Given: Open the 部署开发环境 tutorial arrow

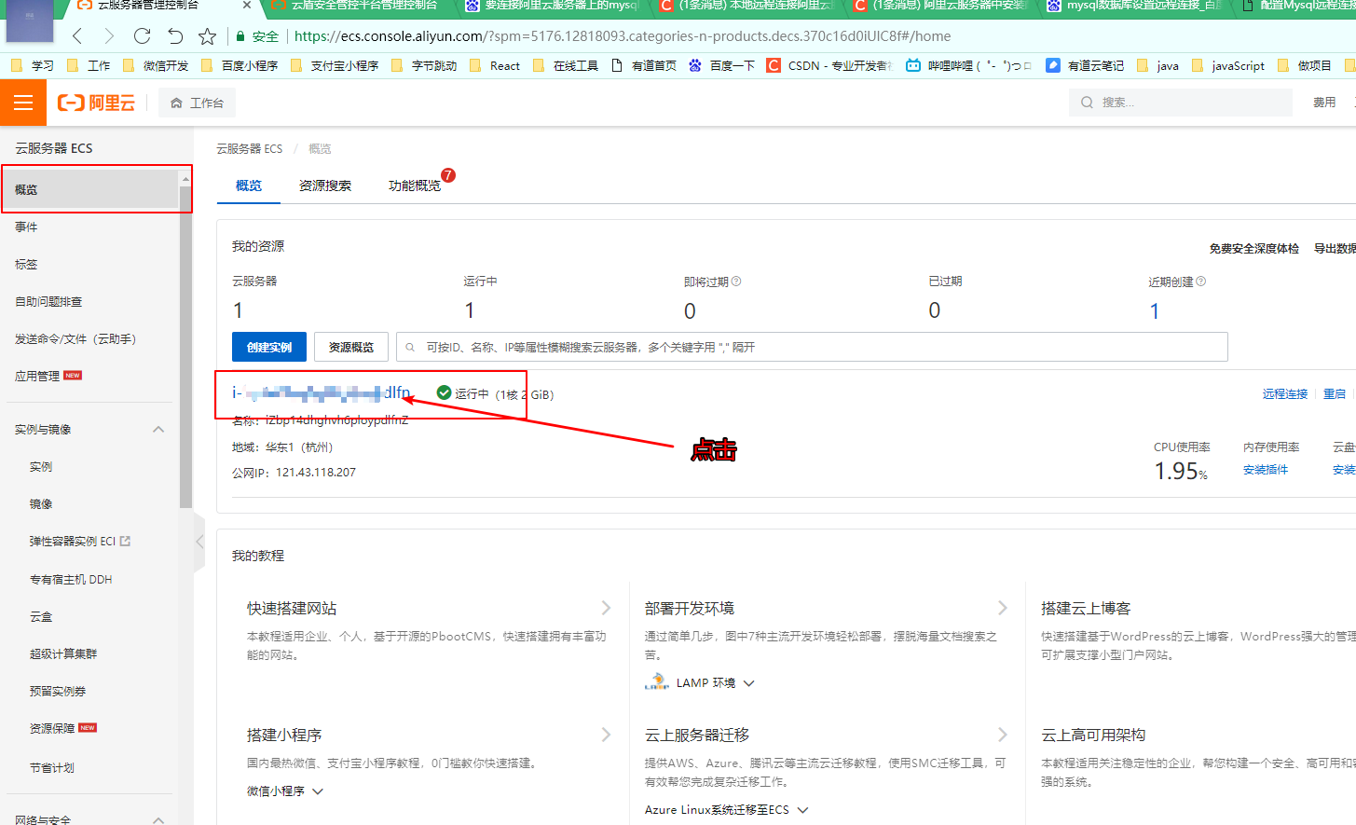Looking at the screenshot, I should point(1003,608).
